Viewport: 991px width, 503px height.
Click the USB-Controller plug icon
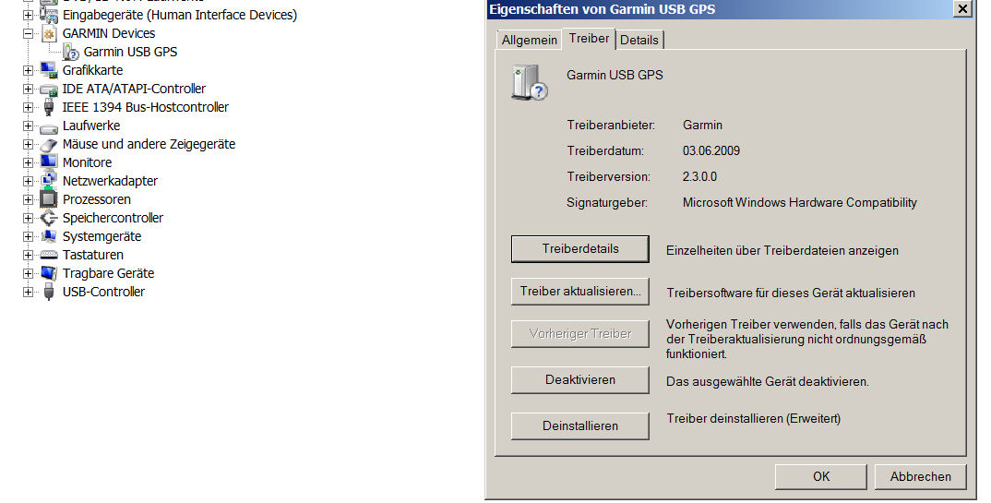49,292
